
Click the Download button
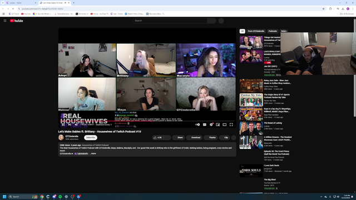click(194, 137)
